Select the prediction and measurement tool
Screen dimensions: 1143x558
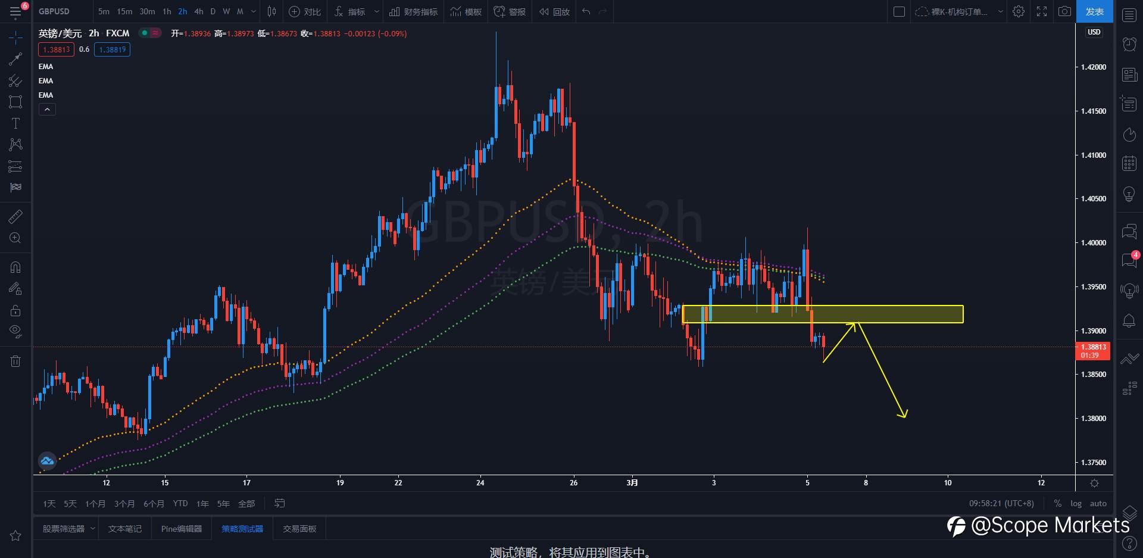coord(15,166)
